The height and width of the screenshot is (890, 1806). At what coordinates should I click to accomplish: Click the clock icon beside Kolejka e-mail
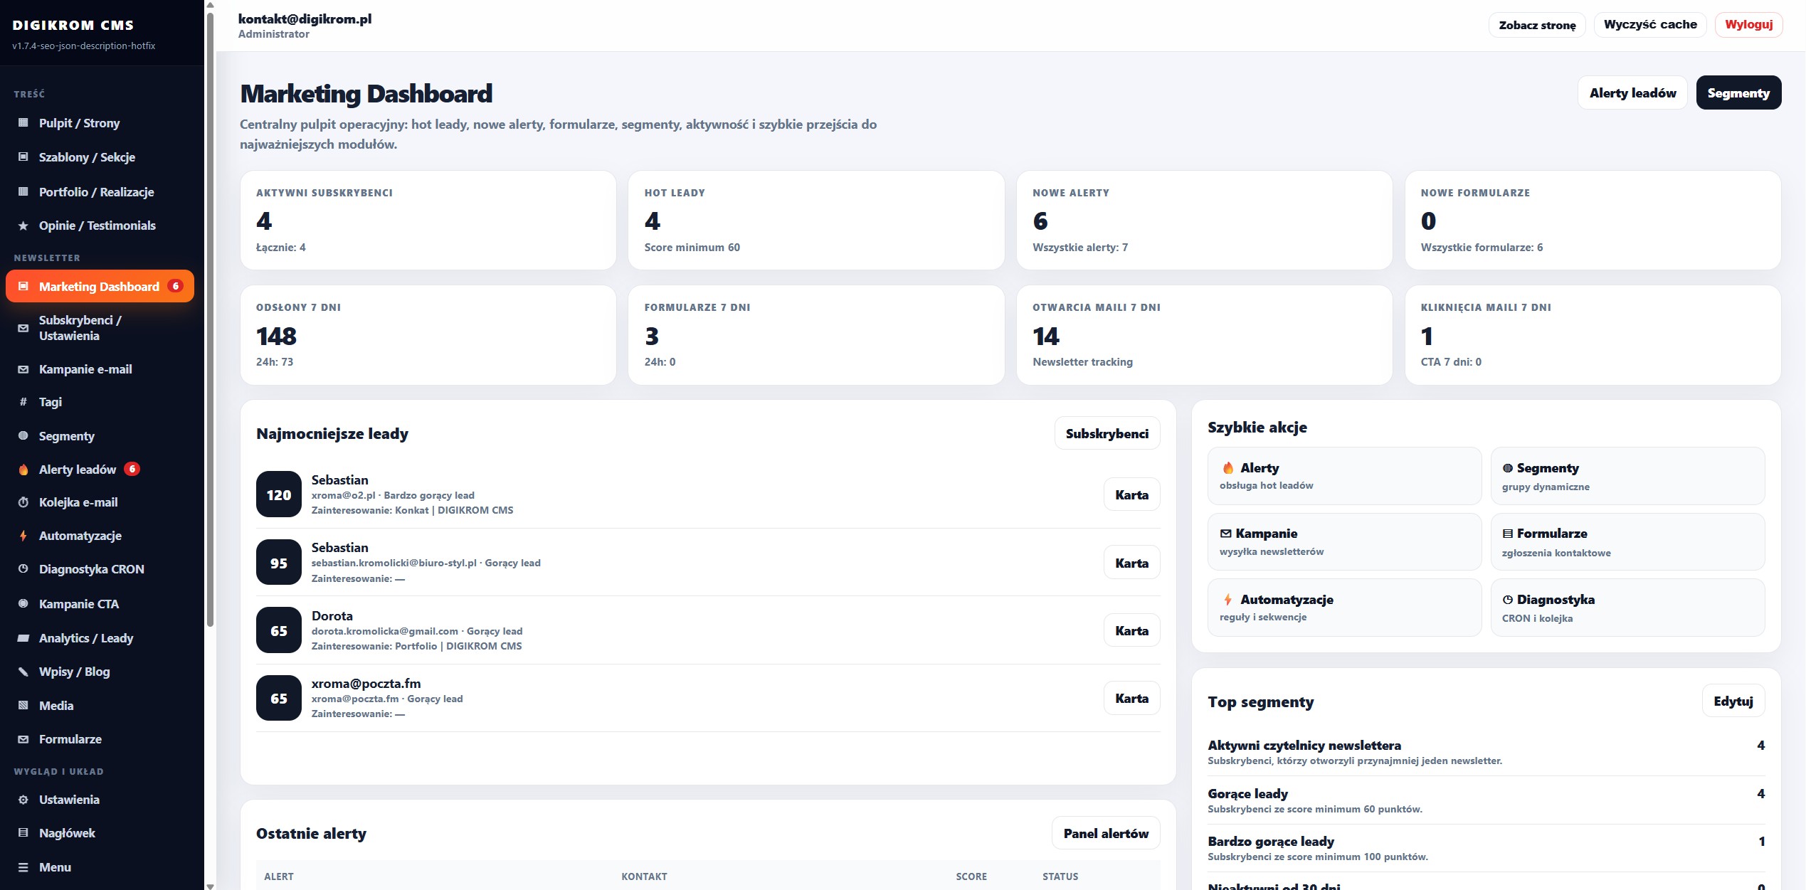click(x=23, y=502)
